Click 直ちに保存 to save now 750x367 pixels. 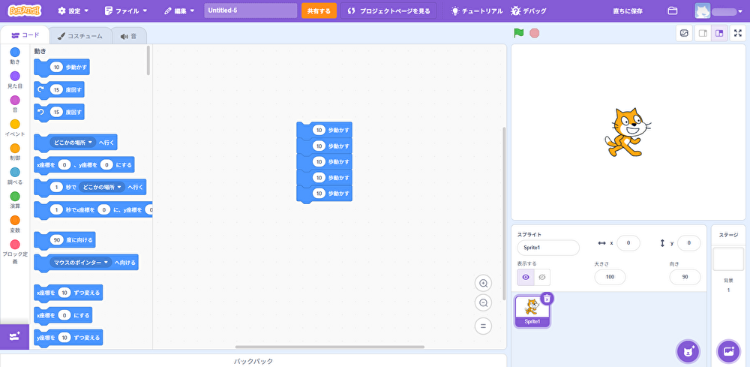[x=628, y=11]
